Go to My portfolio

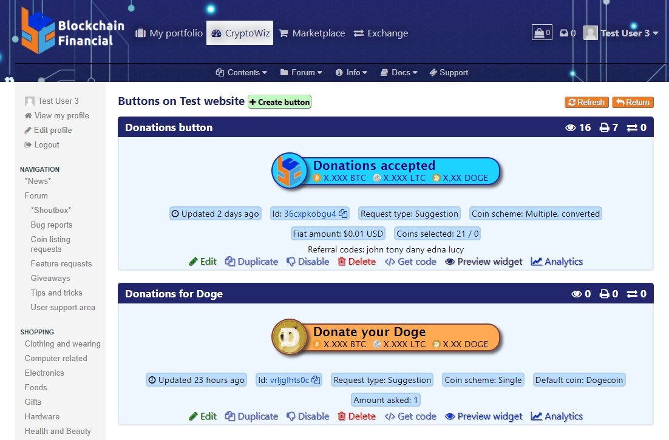click(169, 33)
